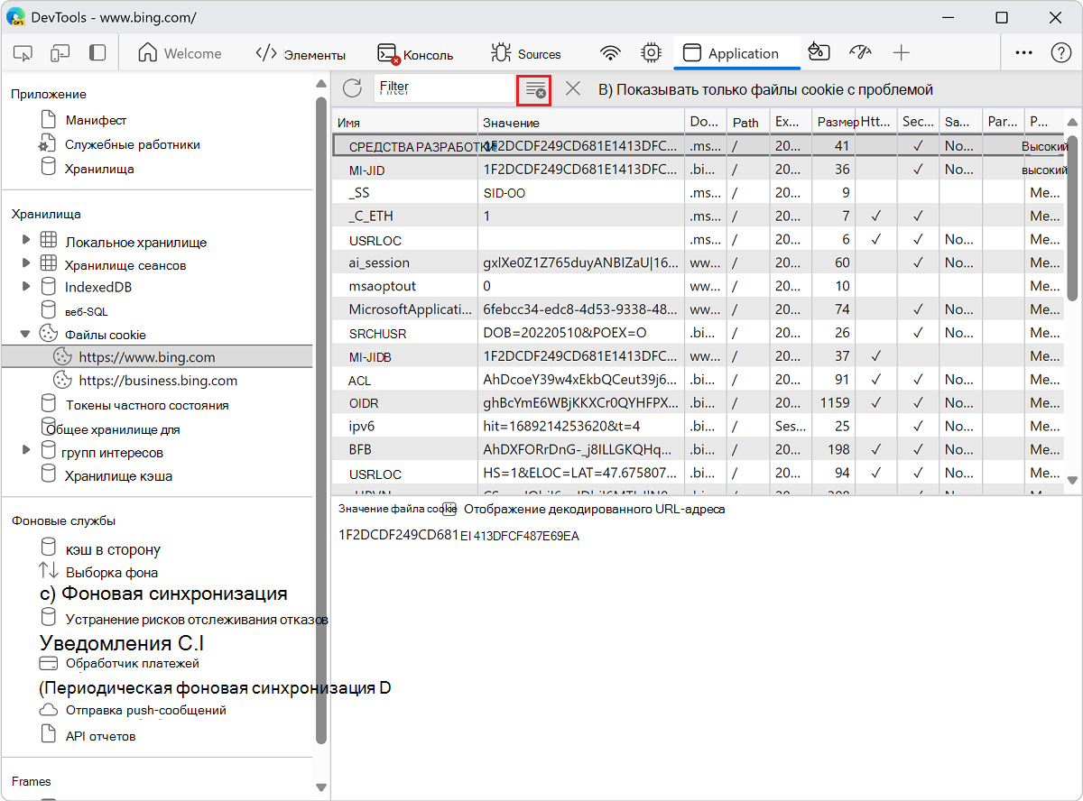
Task: Open the paint bucket tool tab
Action: coord(819,54)
